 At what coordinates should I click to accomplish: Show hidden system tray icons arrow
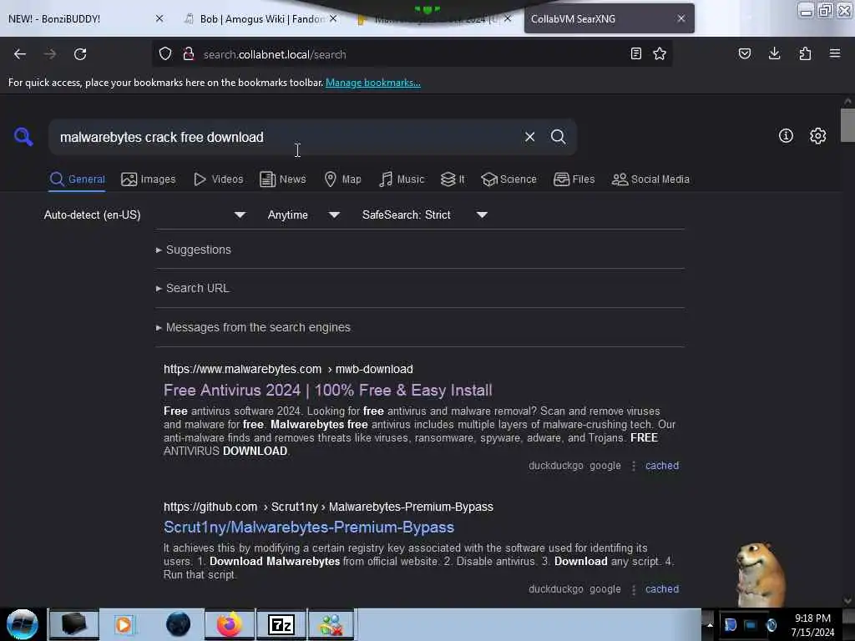[x=710, y=624]
